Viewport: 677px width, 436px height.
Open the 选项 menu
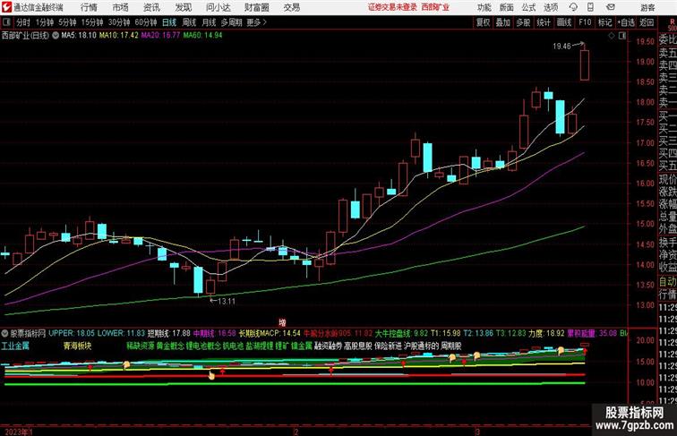[551, 7]
